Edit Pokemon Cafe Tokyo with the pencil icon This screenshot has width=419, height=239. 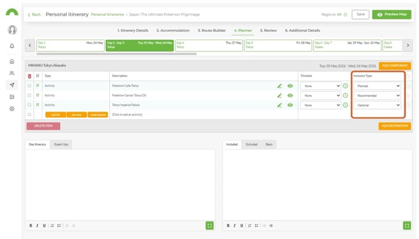click(280, 86)
